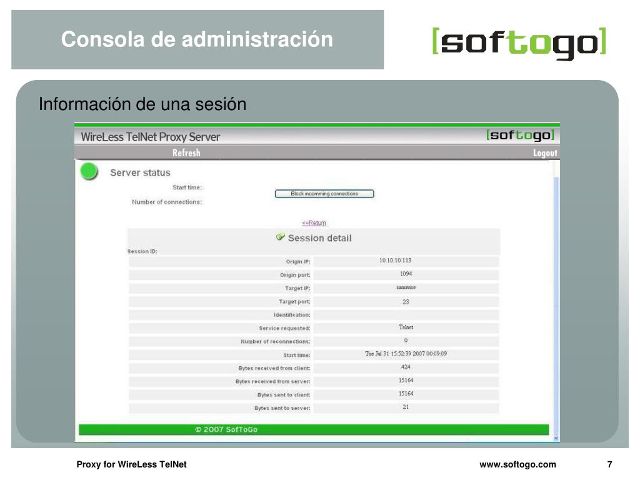This screenshot has height=480, width=640.
Task: Click the Session detail check icon
Action: (x=281, y=237)
